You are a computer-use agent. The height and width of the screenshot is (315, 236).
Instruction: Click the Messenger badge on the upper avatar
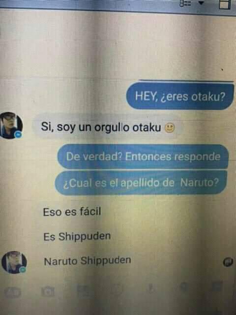19,134
